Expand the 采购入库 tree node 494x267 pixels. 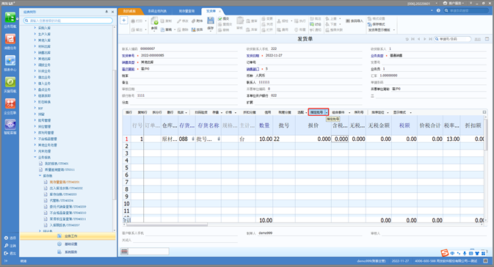[35, 28]
